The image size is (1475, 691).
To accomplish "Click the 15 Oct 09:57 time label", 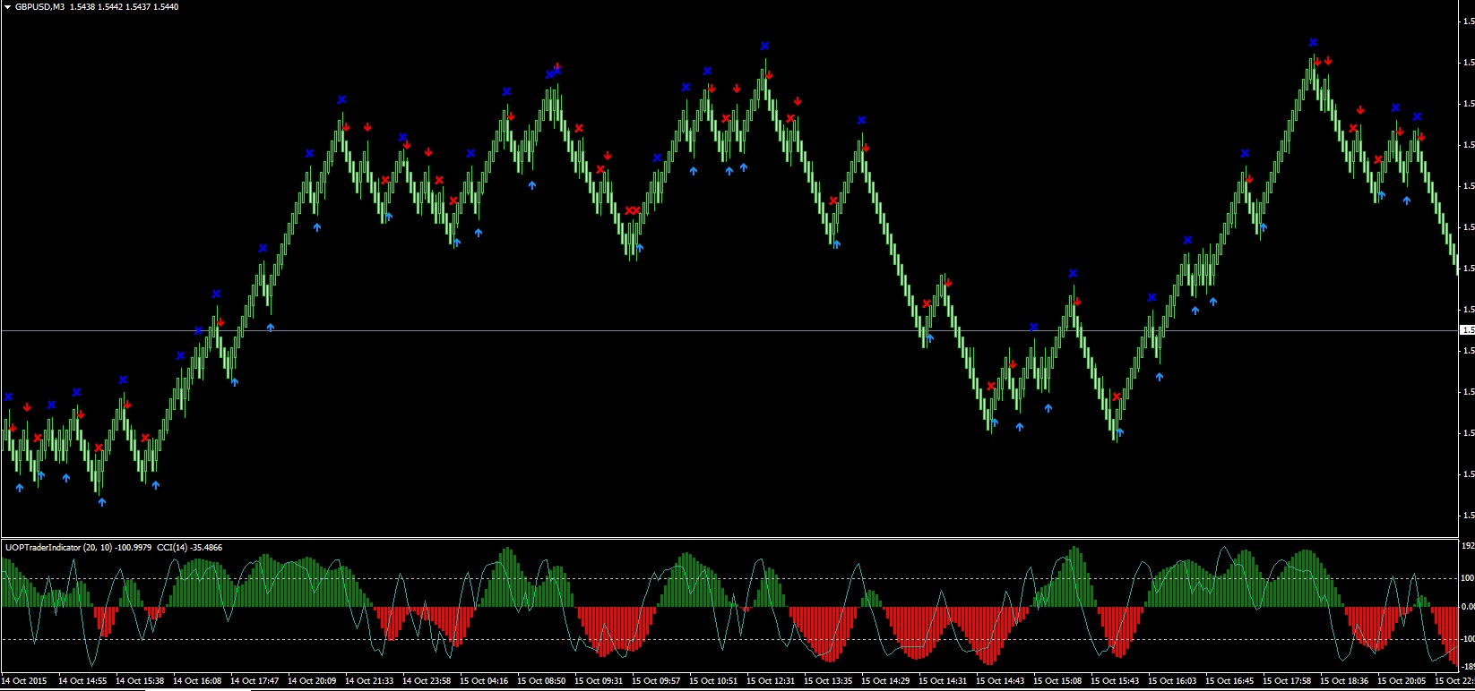I will coord(656,681).
